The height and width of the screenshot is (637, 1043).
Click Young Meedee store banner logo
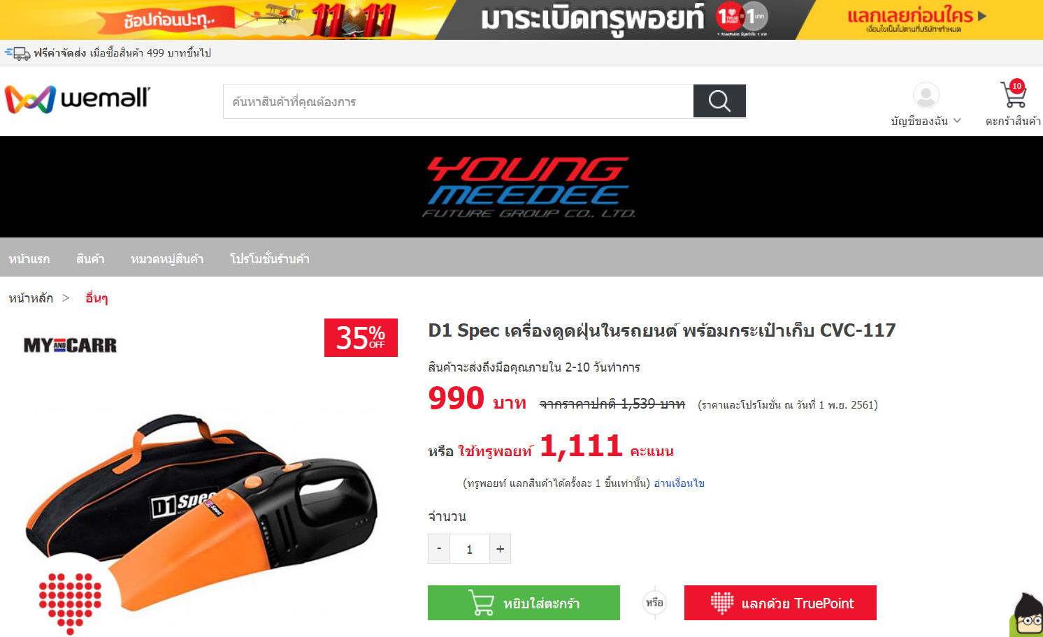click(x=528, y=187)
